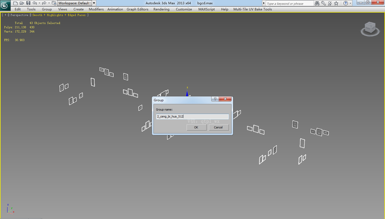Click the keyword search input field
Screen dimensions: 385x219
290,3
